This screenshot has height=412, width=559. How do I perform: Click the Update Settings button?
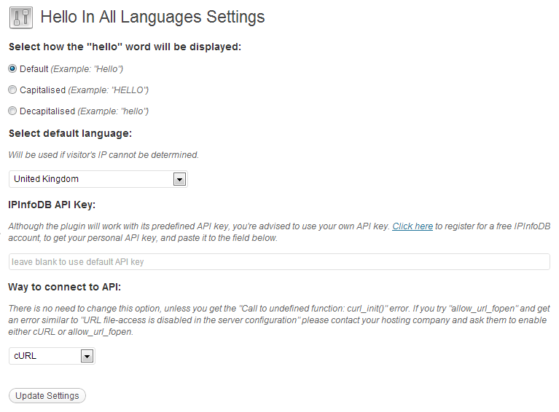click(x=47, y=395)
